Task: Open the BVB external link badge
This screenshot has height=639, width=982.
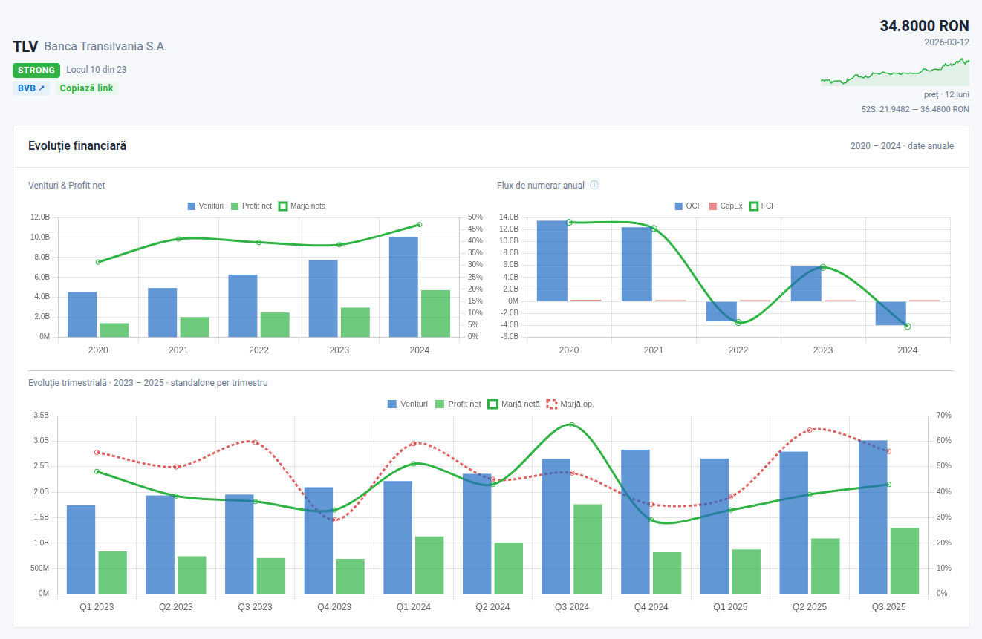Action: point(31,88)
